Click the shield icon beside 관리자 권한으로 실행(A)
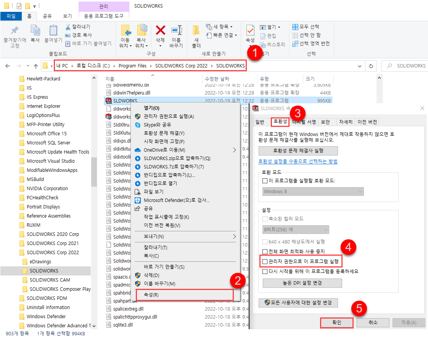 click(138, 116)
